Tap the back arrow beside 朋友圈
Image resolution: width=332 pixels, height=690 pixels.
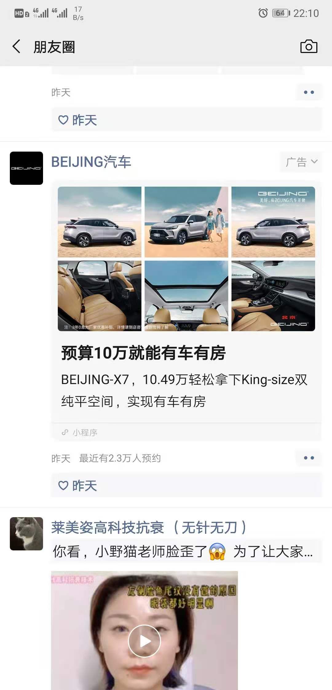point(16,46)
